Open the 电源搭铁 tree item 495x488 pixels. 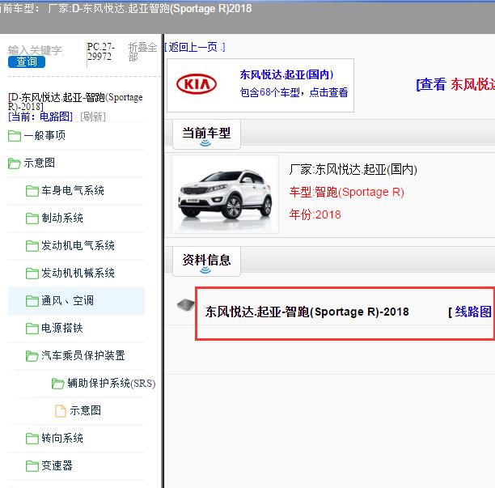tap(62, 328)
